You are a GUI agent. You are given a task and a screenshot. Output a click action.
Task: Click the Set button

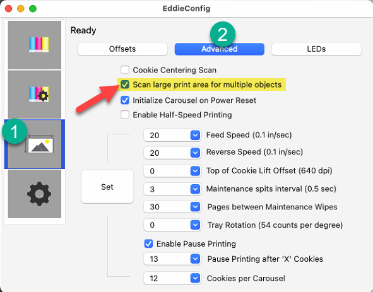pyautogui.click(x=107, y=187)
